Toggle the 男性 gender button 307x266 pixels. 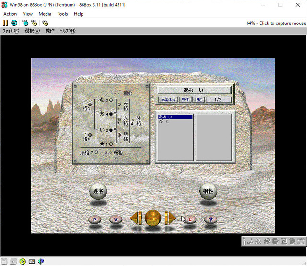(185, 100)
